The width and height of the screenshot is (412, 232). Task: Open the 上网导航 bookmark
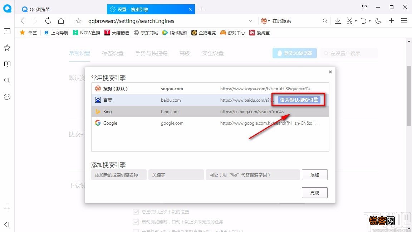(x=56, y=33)
